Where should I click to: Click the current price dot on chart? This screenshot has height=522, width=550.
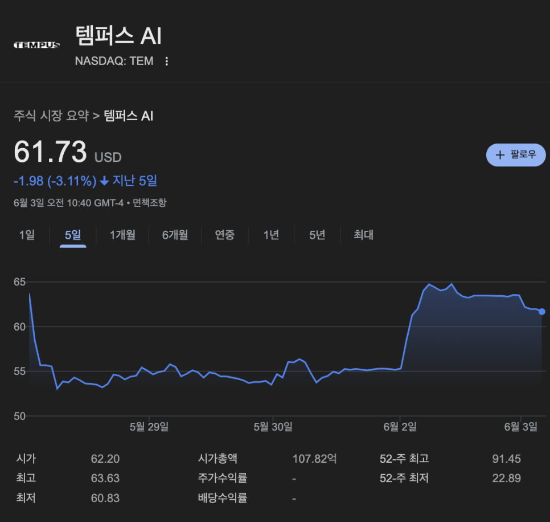point(542,311)
